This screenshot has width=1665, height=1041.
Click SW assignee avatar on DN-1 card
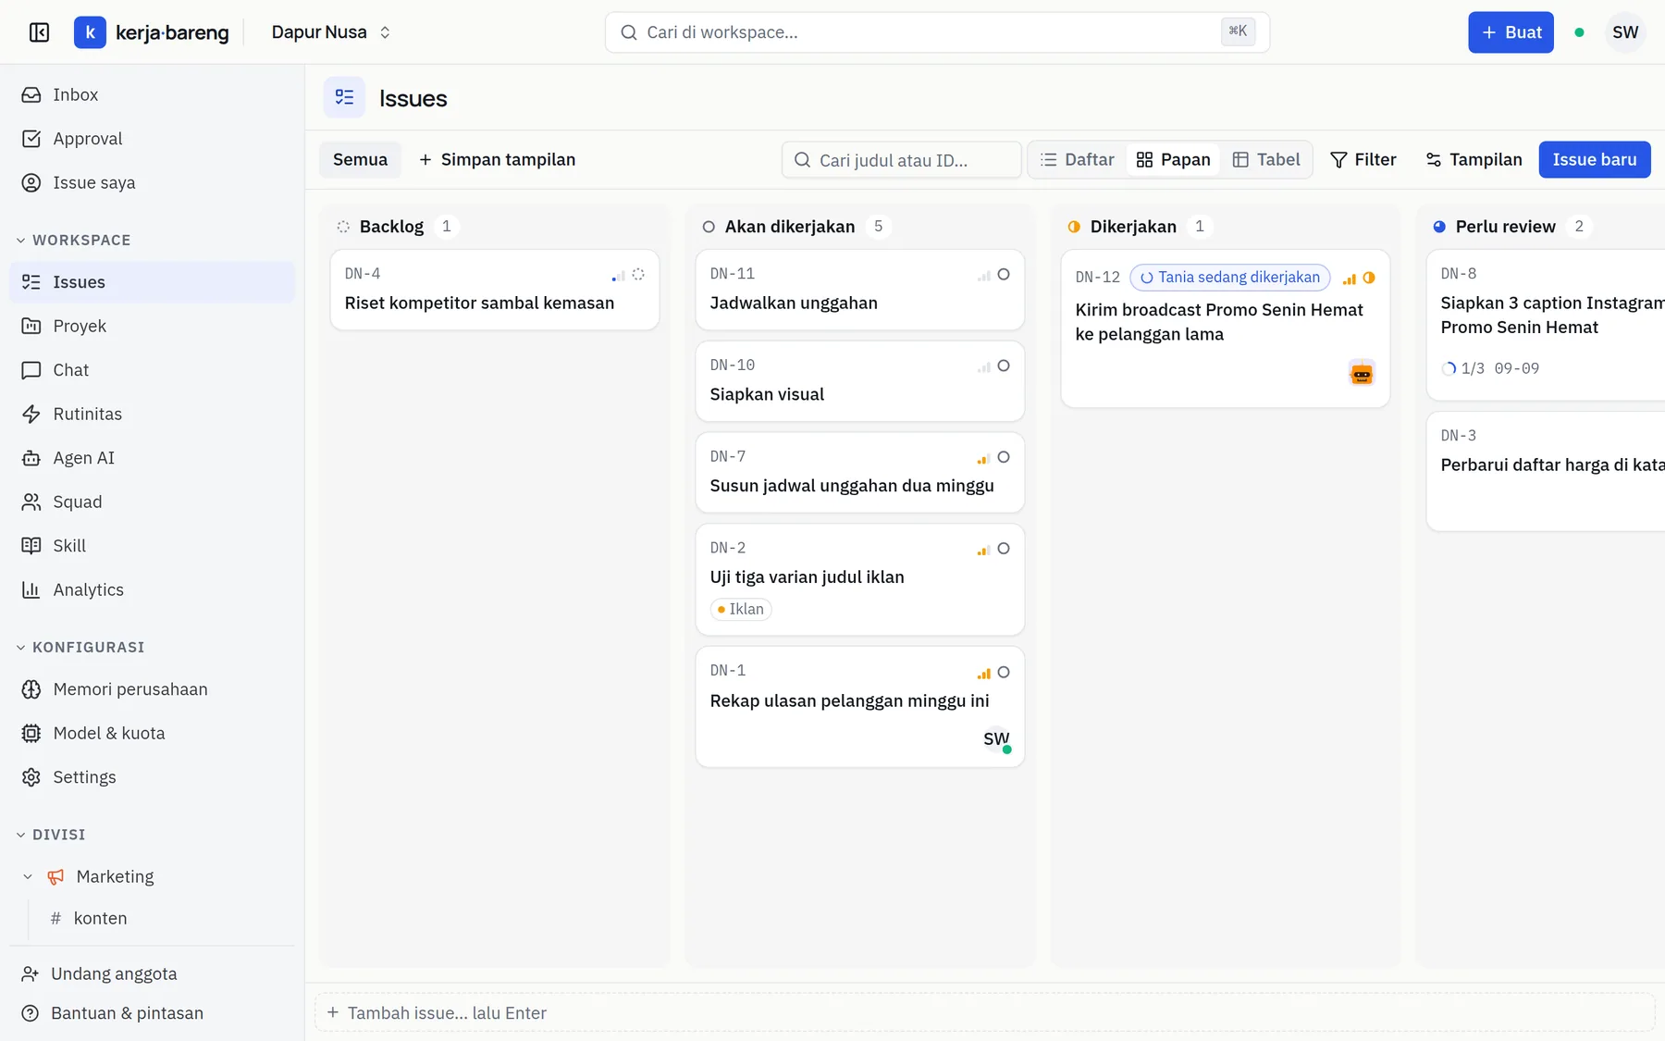[996, 739]
